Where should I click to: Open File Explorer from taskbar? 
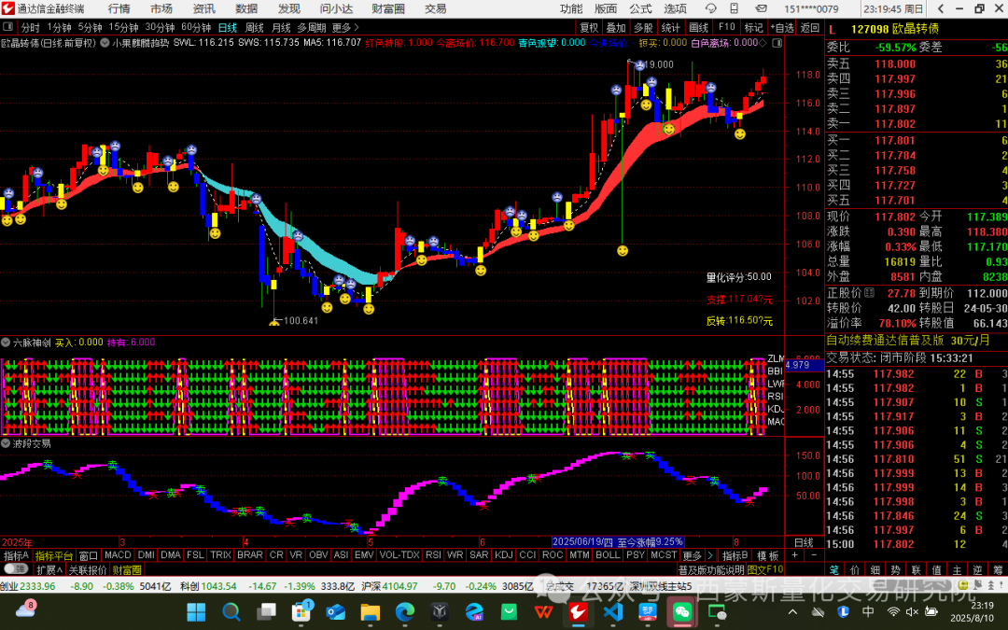pyautogui.click(x=370, y=611)
